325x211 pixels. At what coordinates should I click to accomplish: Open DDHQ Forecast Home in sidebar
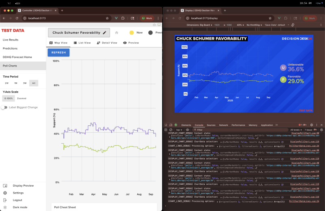tap(23, 57)
